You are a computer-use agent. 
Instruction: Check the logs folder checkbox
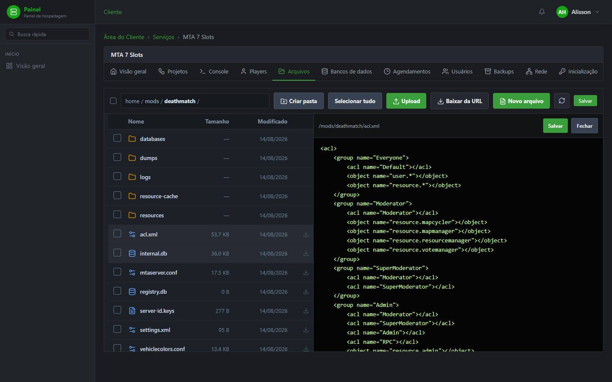(x=117, y=176)
